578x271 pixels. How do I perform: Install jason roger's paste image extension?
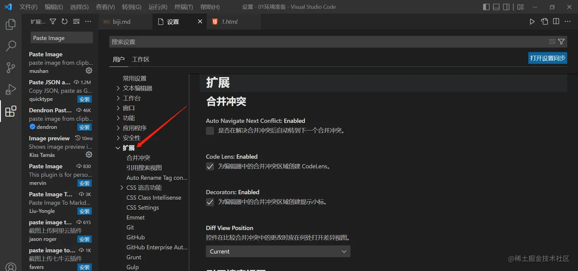85,239
